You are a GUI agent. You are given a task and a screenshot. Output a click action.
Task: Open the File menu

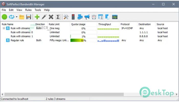(x=4, y=10)
